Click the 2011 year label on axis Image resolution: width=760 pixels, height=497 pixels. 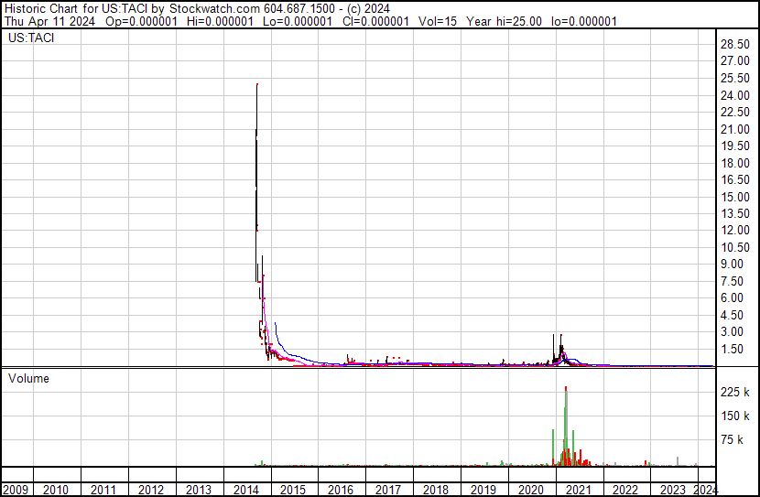103,490
